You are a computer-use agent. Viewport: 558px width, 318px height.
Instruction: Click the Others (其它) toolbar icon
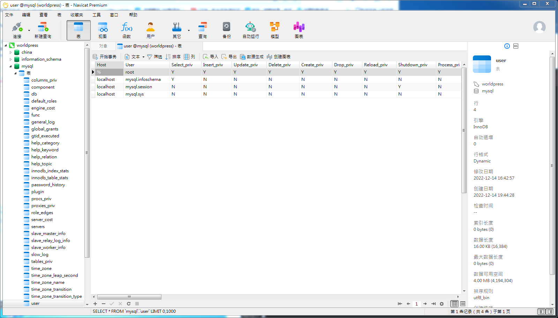[x=177, y=30]
